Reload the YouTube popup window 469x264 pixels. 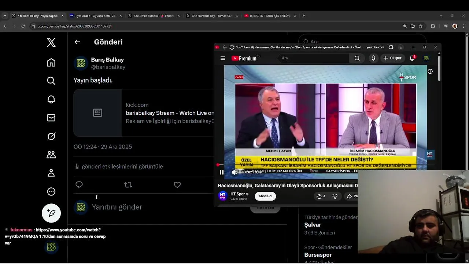pos(232,47)
